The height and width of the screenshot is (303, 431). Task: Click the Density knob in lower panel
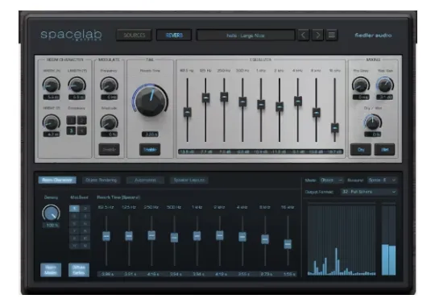52,213
